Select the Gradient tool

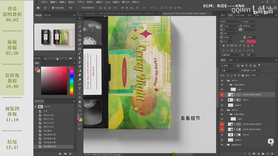coord(80,71)
